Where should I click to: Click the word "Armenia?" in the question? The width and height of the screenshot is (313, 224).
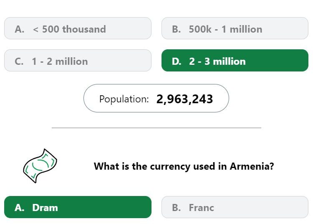tap(252, 166)
